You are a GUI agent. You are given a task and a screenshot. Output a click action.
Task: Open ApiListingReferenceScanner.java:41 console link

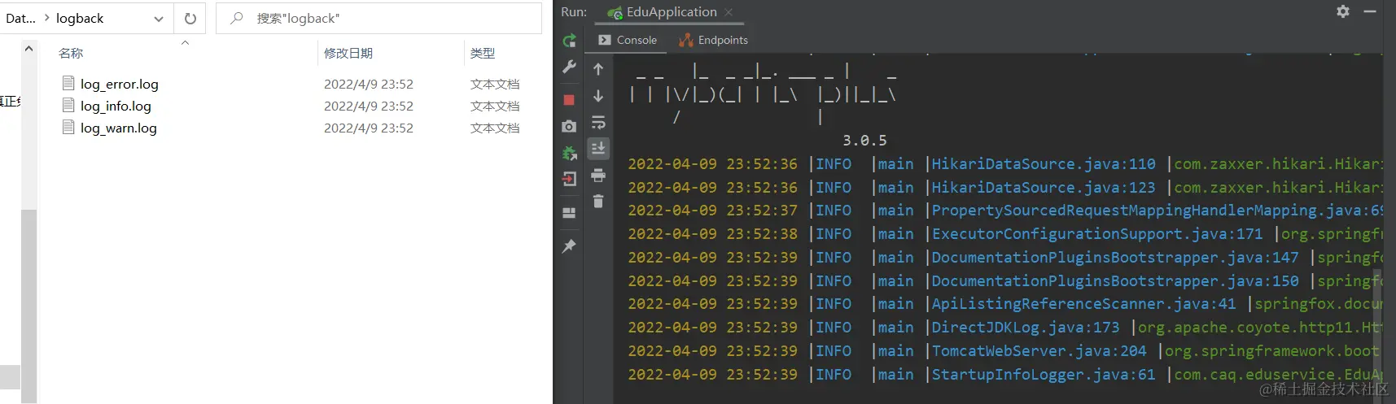click(1084, 304)
